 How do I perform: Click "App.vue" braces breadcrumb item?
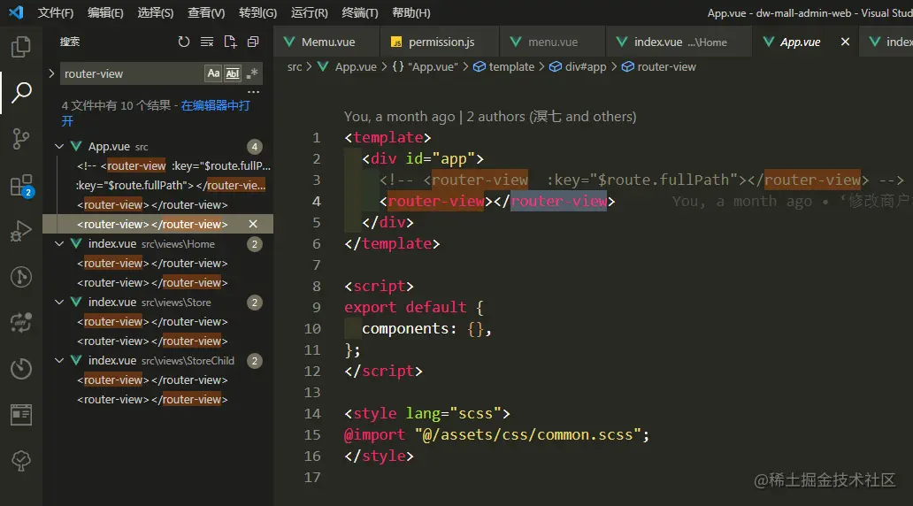[425, 67]
